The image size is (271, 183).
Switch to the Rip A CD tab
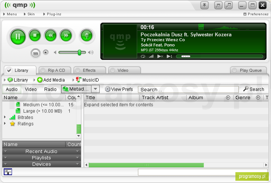coord(55,70)
